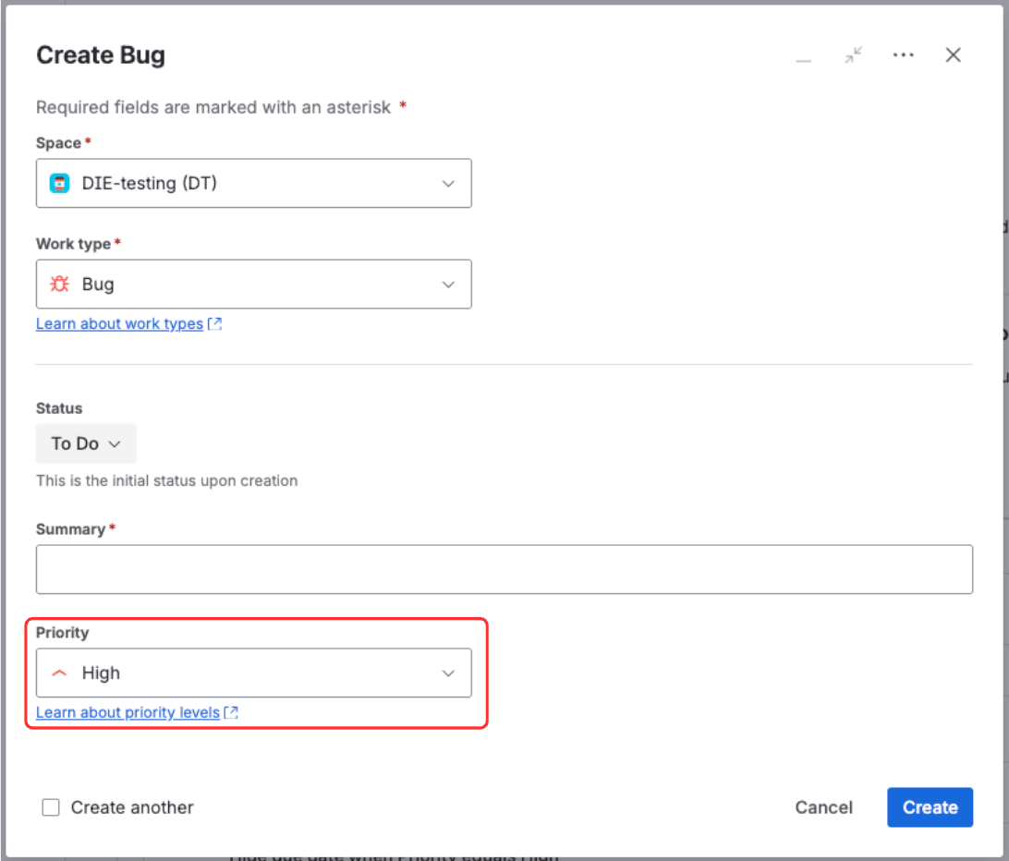The height and width of the screenshot is (861, 1009).
Task: Open the Learn about priority levels link
Action: pyautogui.click(x=128, y=712)
